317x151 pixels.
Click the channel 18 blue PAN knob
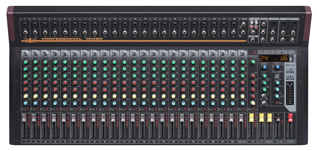(x=193, y=103)
